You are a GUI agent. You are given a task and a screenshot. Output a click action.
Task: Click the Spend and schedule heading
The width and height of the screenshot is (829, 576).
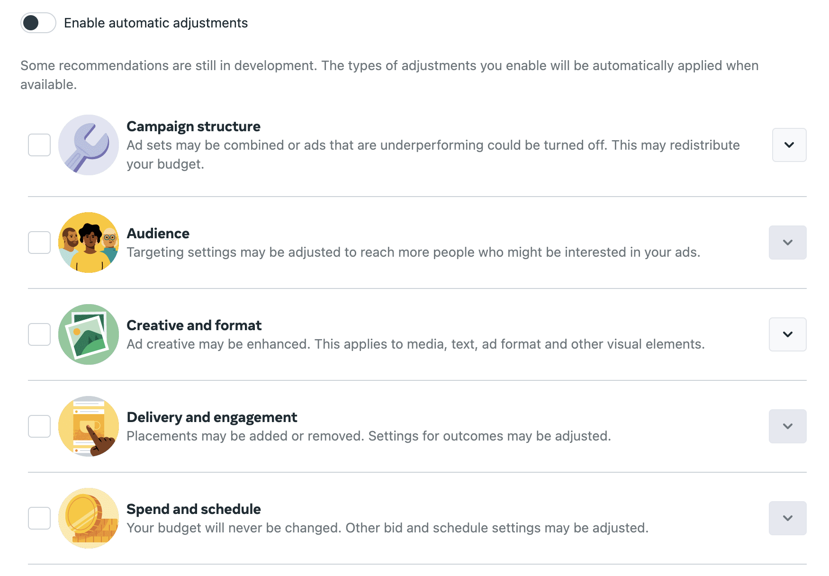[x=194, y=509]
